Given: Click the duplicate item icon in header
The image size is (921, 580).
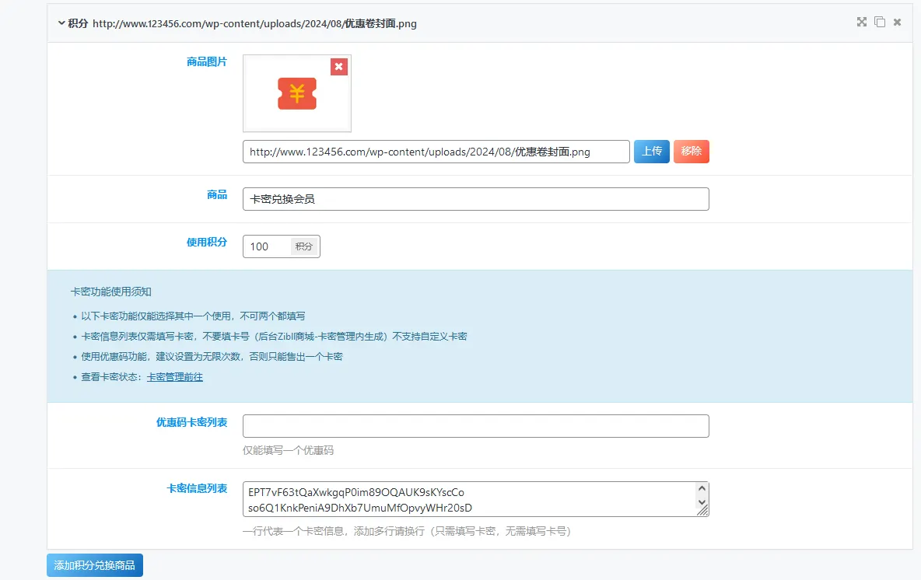Looking at the screenshot, I should [880, 22].
